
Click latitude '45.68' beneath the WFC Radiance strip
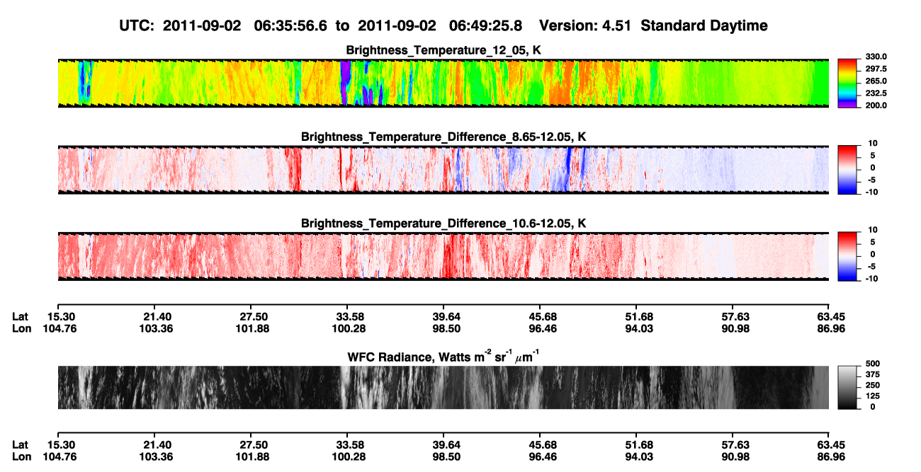click(x=542, y=444)
